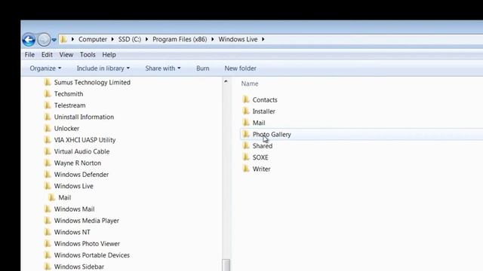Select the Shared folder icon
The height and width of the screenshot is (271, 483).
point(246,145)
